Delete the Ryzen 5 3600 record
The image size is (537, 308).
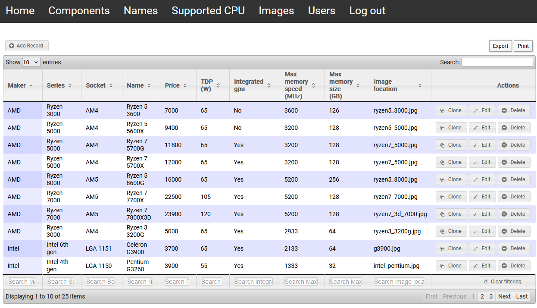click(x=514, y=110)
